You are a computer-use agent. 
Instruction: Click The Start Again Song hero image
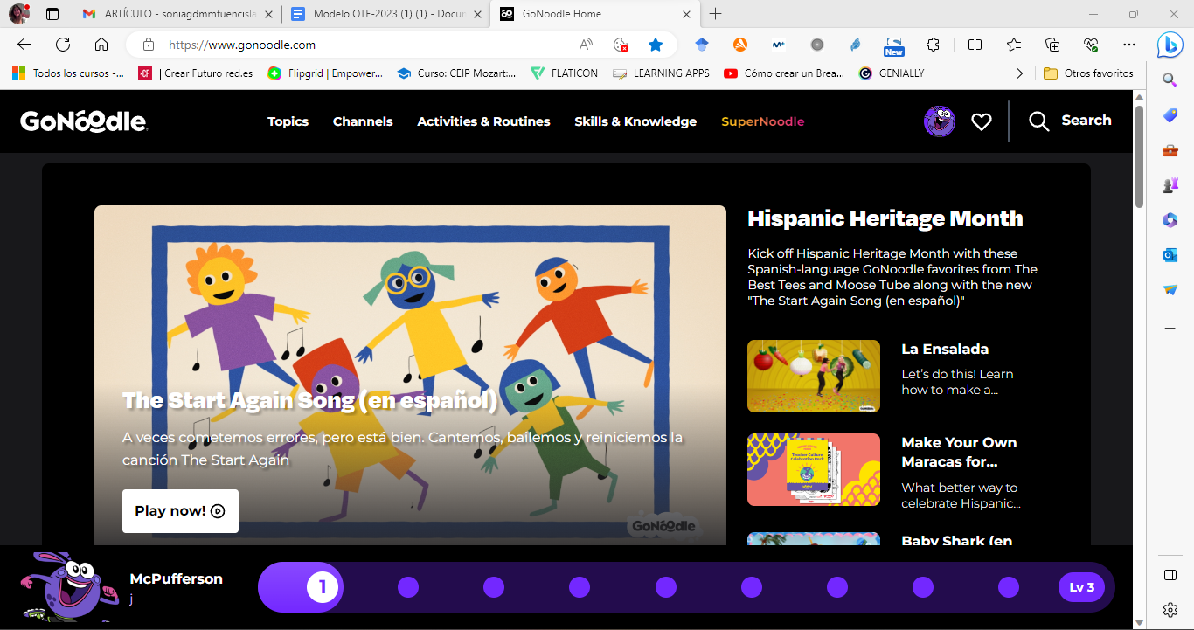[410, 375]
